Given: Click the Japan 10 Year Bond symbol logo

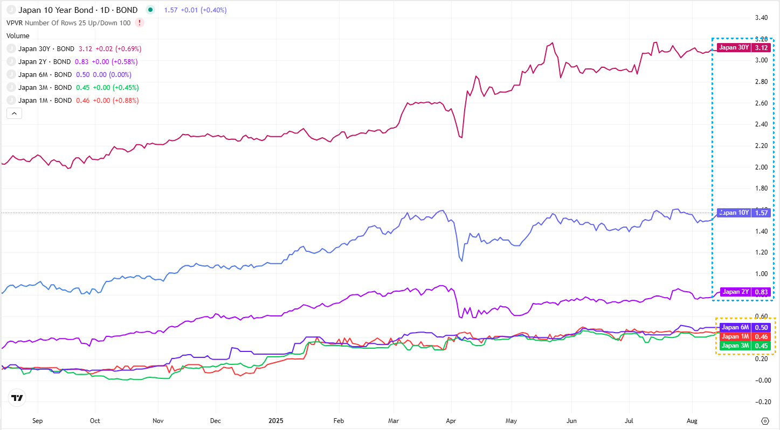Looking at the screenshot, I should click(x=10, y=10).
